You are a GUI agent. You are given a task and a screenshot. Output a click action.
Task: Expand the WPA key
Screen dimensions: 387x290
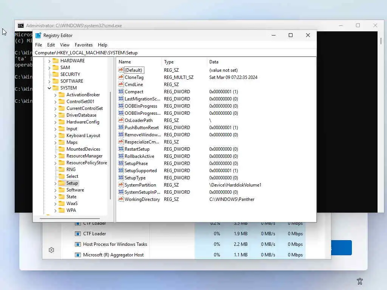pos(55,210)
